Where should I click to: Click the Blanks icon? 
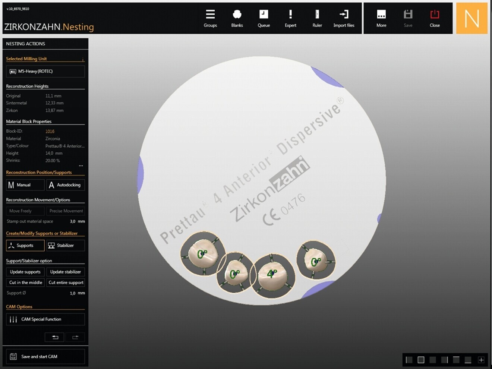pyautogui.click(x=237, y=18)
